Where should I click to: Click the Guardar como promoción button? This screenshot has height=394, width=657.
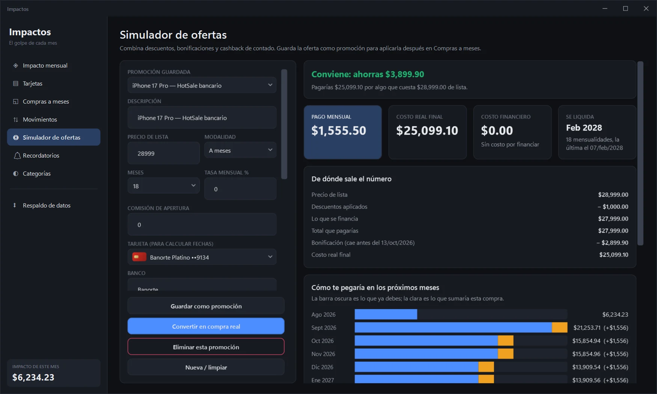tap(206, 306)
